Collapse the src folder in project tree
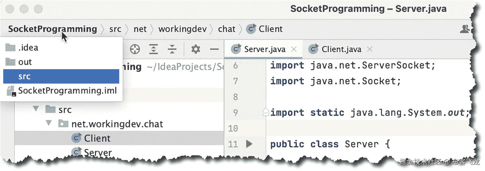The height and width of the screenshot is (171, 485). tap(36, 109)
